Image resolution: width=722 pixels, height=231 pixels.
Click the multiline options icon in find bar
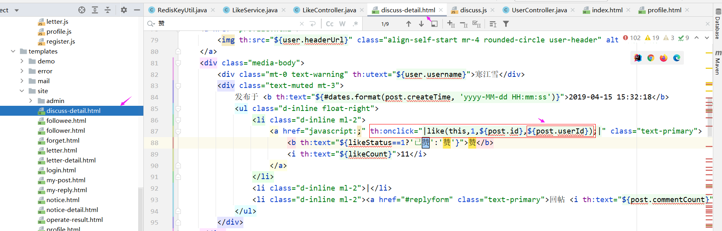(x=493, y=24)
